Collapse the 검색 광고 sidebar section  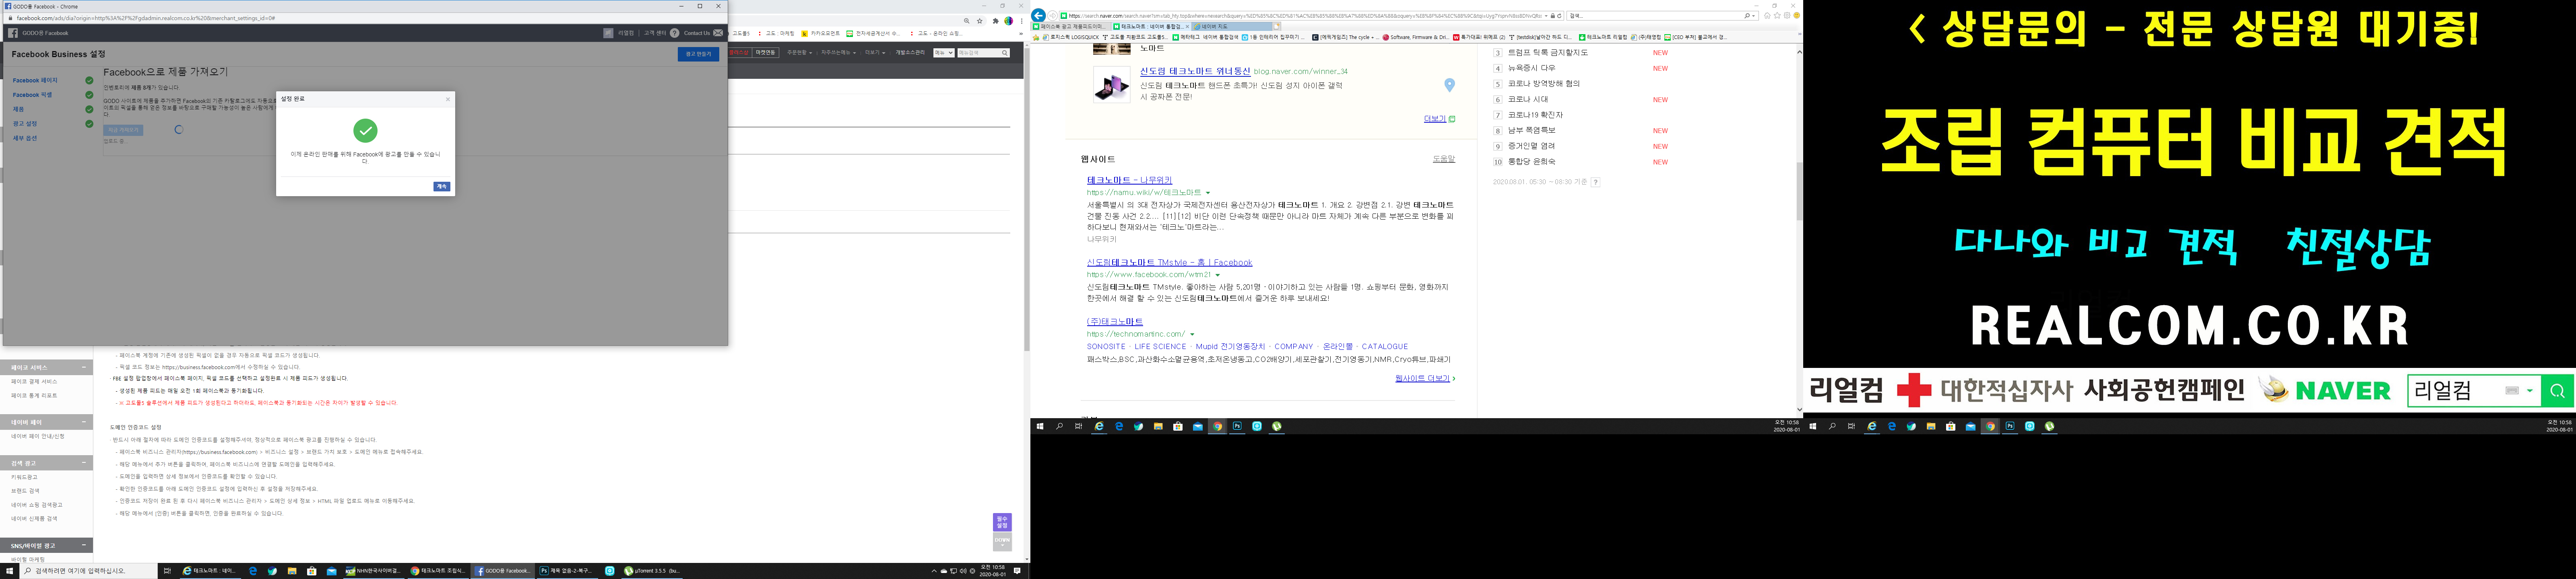[x=84, y=463]
